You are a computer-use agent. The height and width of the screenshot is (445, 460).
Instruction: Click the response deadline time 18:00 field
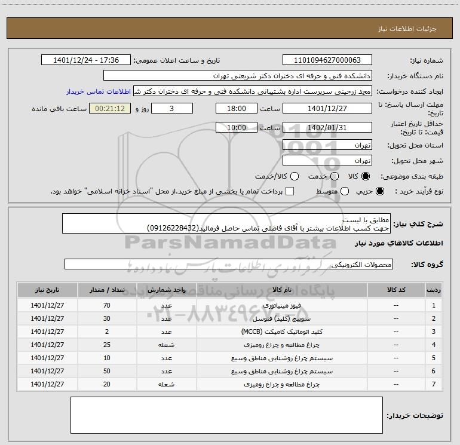[x=237, y=108]
